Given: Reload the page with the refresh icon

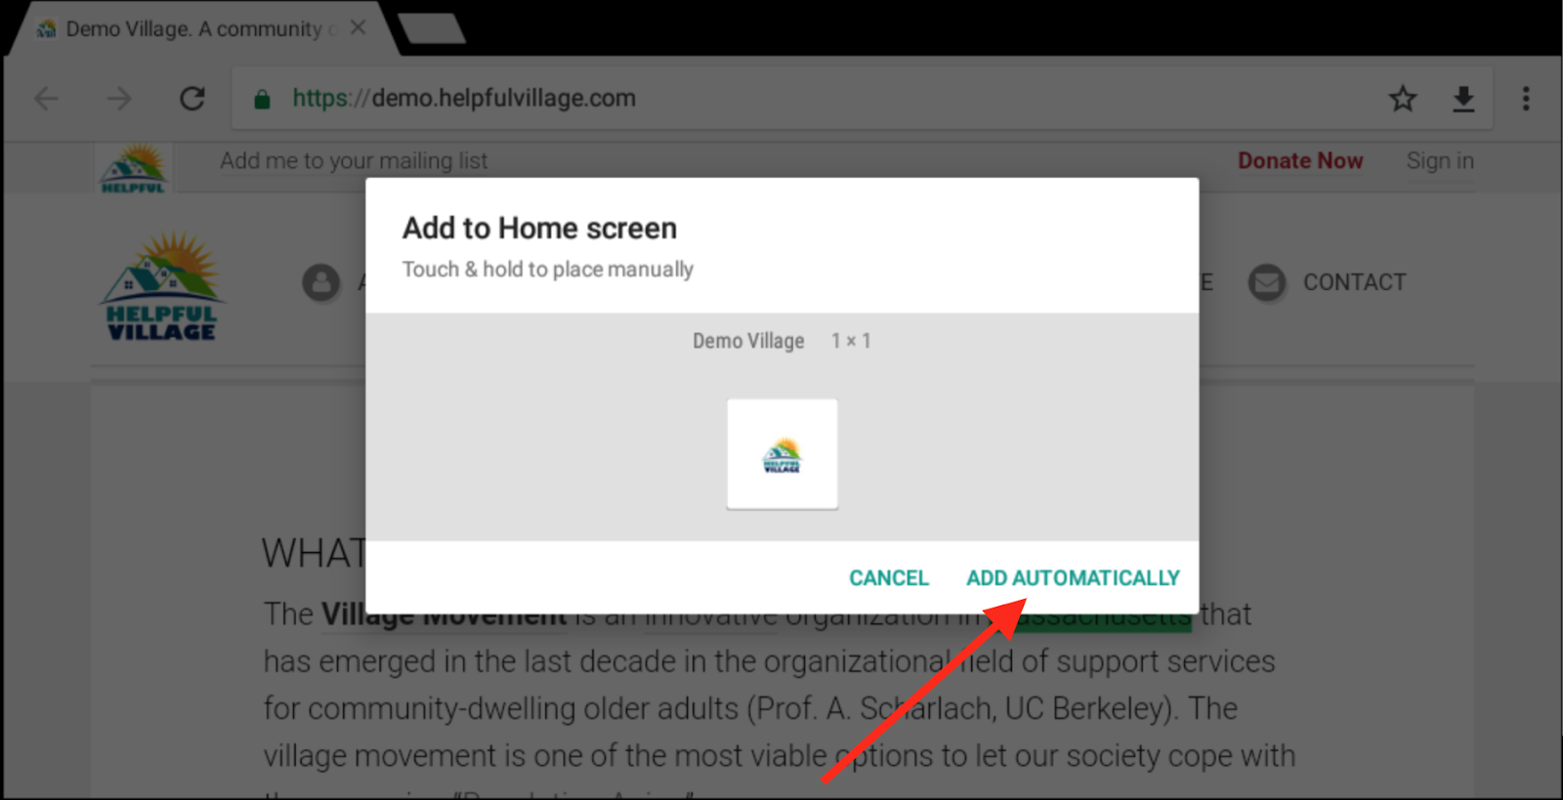Looking at the screenshot, I should tap(192, 99).
